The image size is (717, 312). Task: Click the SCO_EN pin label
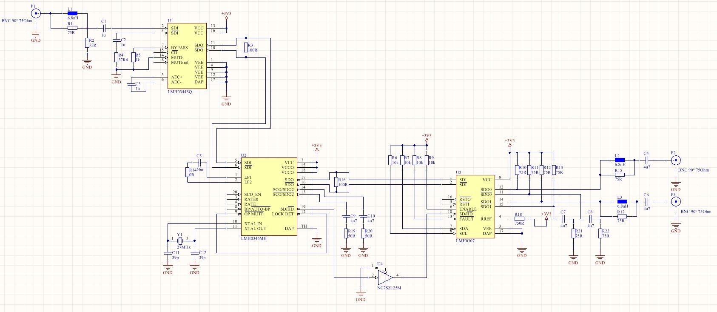(253, 195)
